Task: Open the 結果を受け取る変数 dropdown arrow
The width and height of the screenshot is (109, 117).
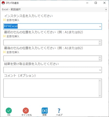Action: click(100, 70)
